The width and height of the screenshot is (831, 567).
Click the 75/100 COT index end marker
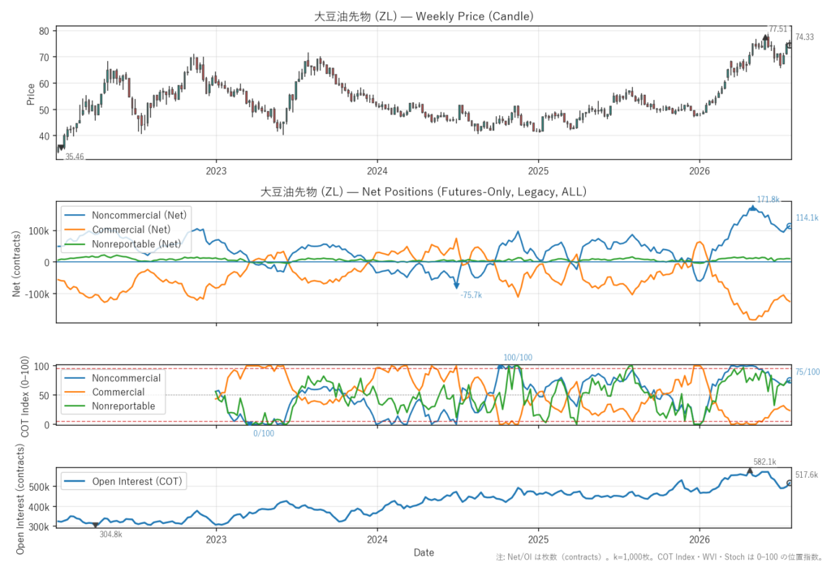pyautogui.click(x=789, y=380)
